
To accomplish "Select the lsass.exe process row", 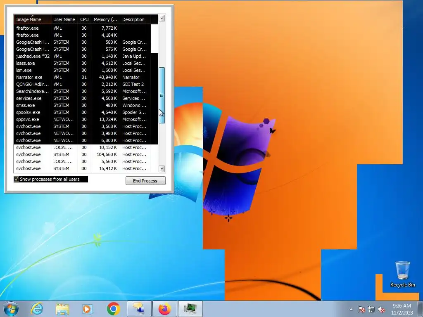I will tap(86, 63).
